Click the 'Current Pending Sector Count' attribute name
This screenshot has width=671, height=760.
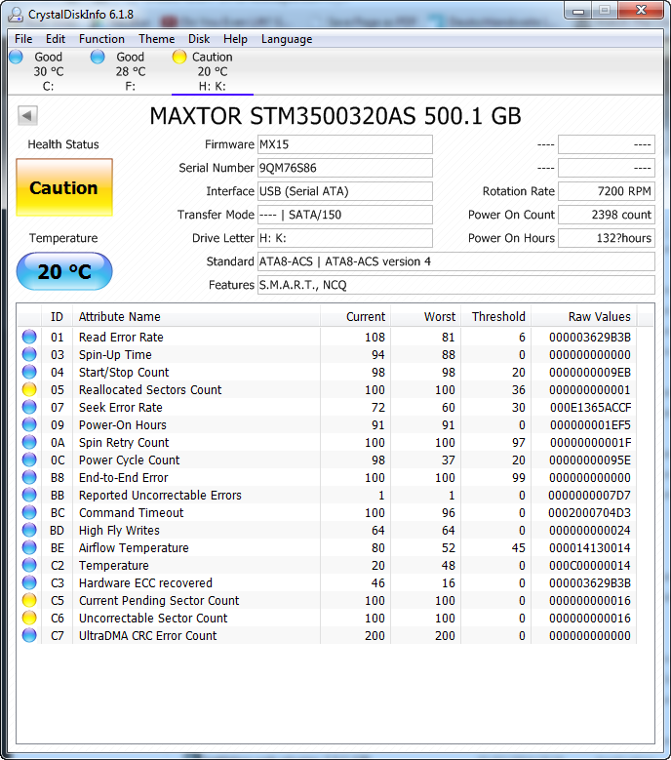(159, 601)
